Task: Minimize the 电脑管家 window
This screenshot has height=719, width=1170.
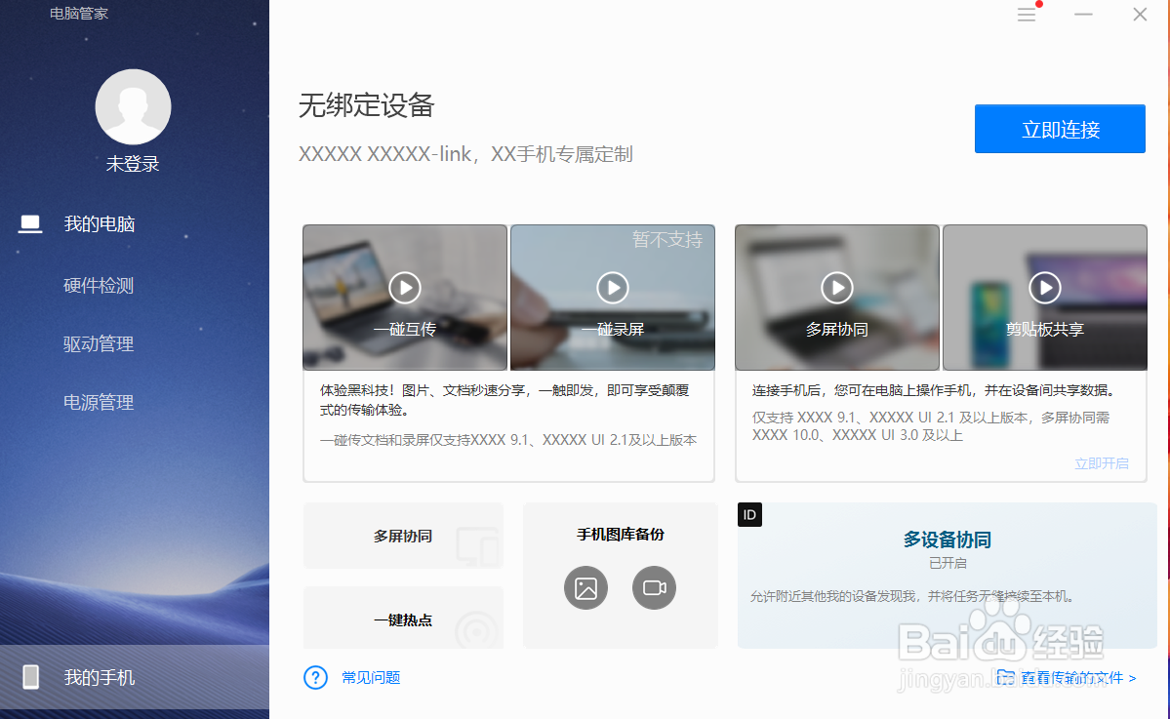Action: (x=1083, y=15)
